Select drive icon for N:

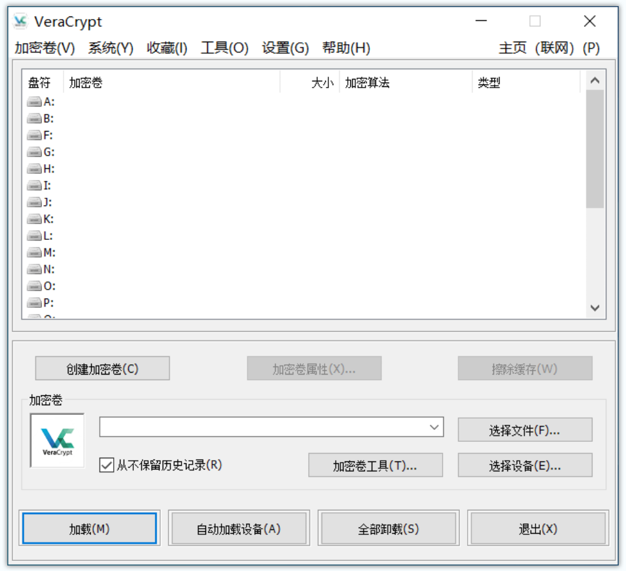pyautogui.click(x=34, y=270)
